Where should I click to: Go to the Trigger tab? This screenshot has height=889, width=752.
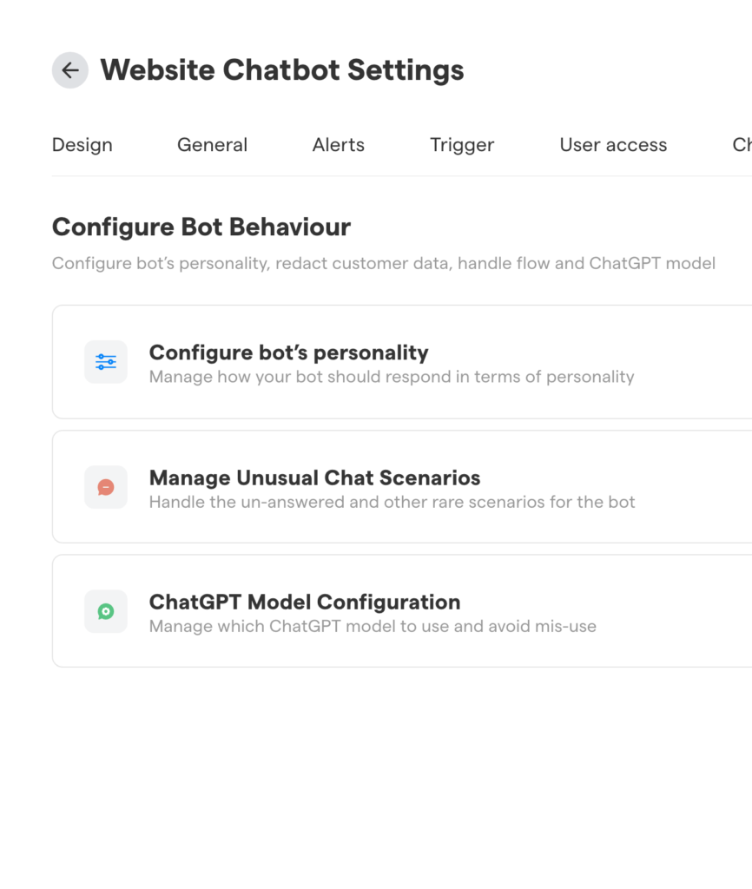tap(462, 145)
